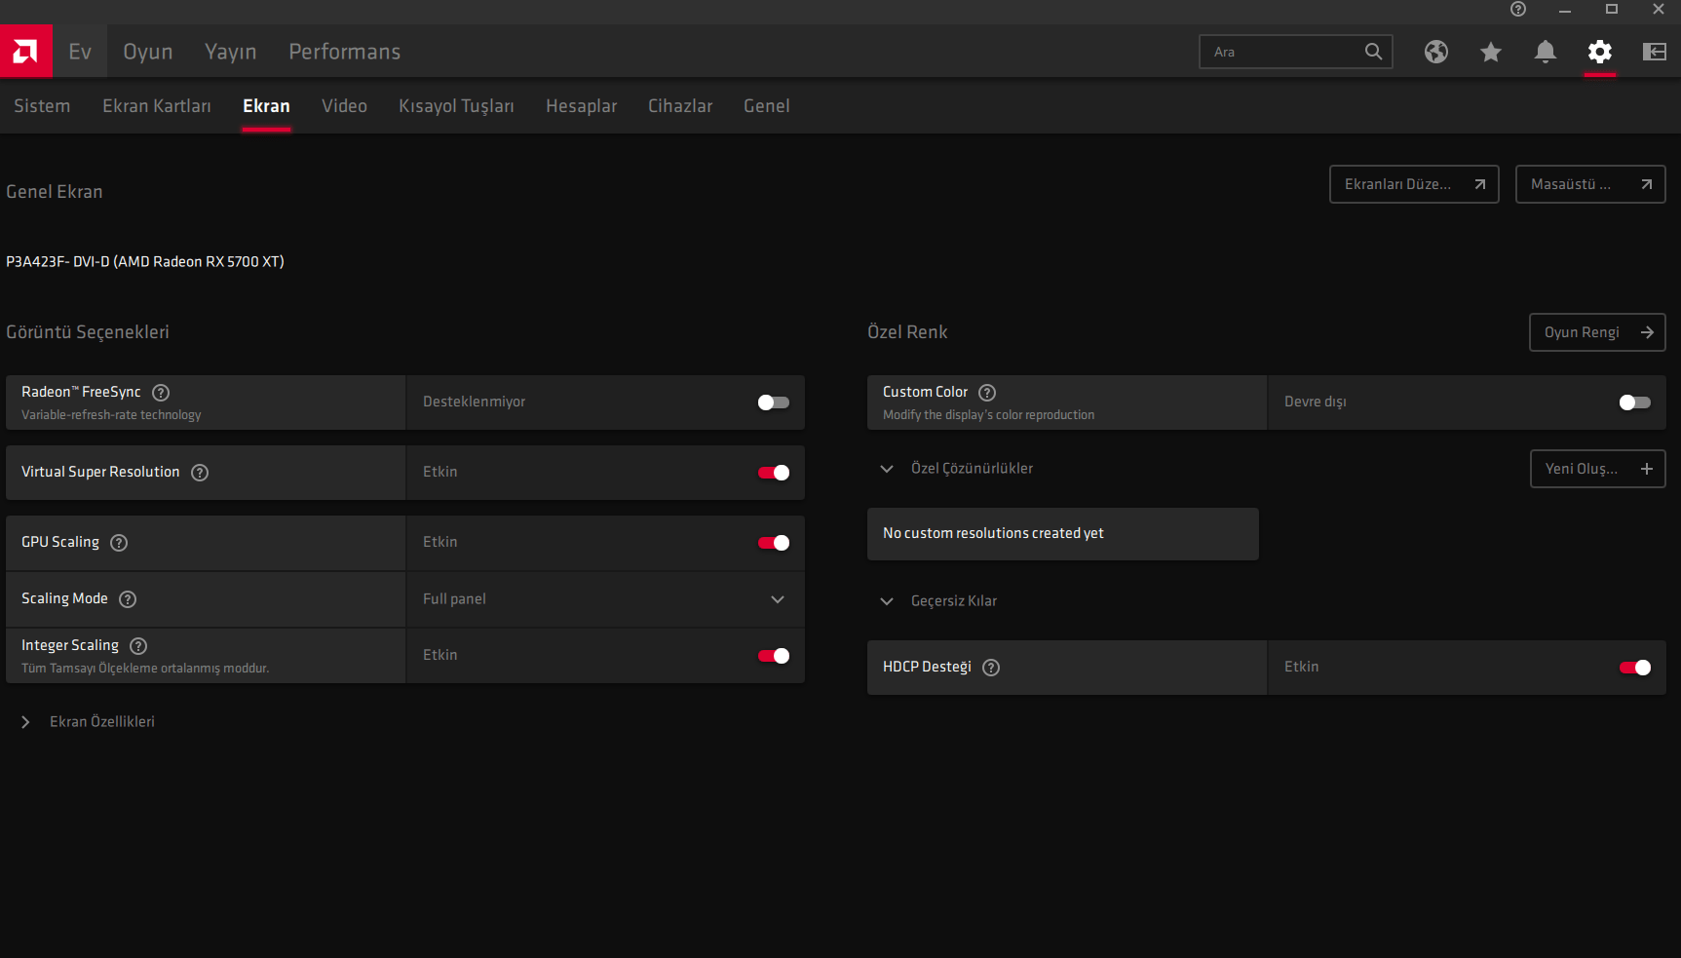Viewport: 1681px width, 958px height.
Task: Click the Ara search field
Action: pos(1281,52)
